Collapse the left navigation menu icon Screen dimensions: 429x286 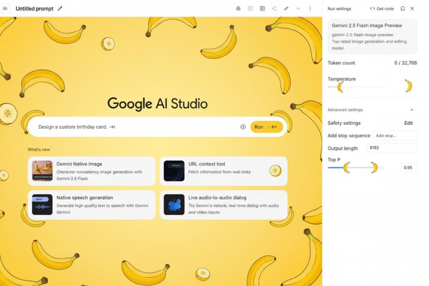click(5, 8)
